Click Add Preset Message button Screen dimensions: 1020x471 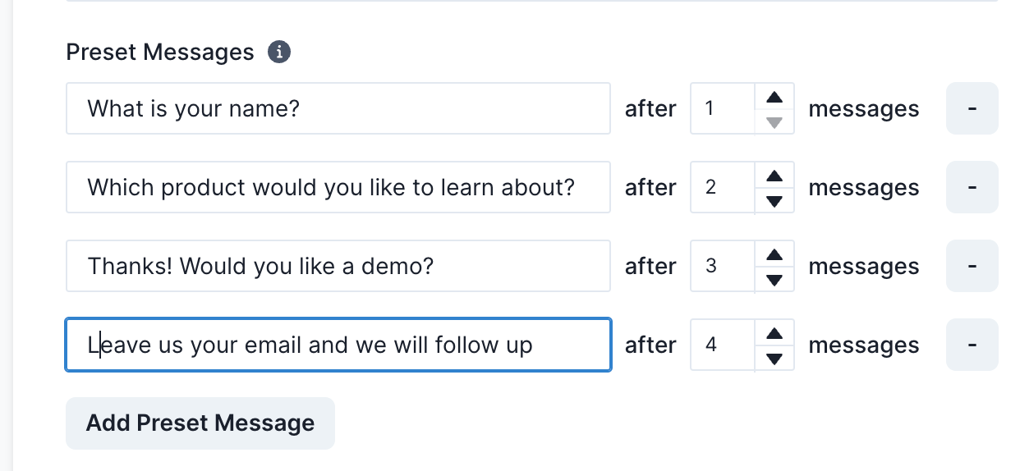200,423
